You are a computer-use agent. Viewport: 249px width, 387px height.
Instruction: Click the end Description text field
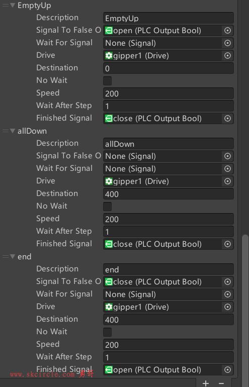pyautogui.click(x=168, y=269)
